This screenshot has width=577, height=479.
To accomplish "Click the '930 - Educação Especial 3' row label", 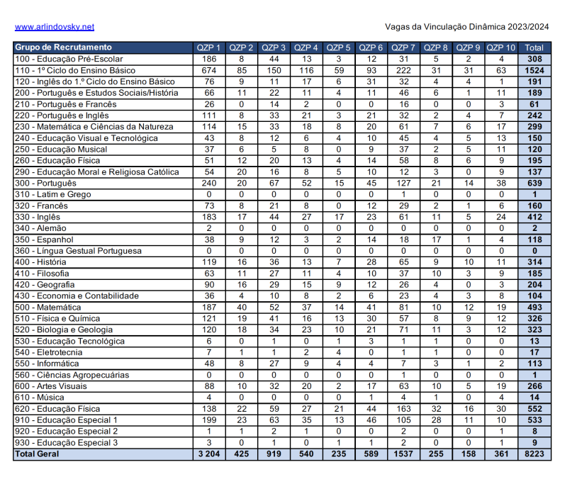I will pos(67,442).
